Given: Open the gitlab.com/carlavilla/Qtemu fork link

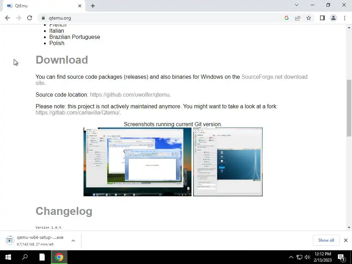Looking at the screenshot, I should [78, 112].
